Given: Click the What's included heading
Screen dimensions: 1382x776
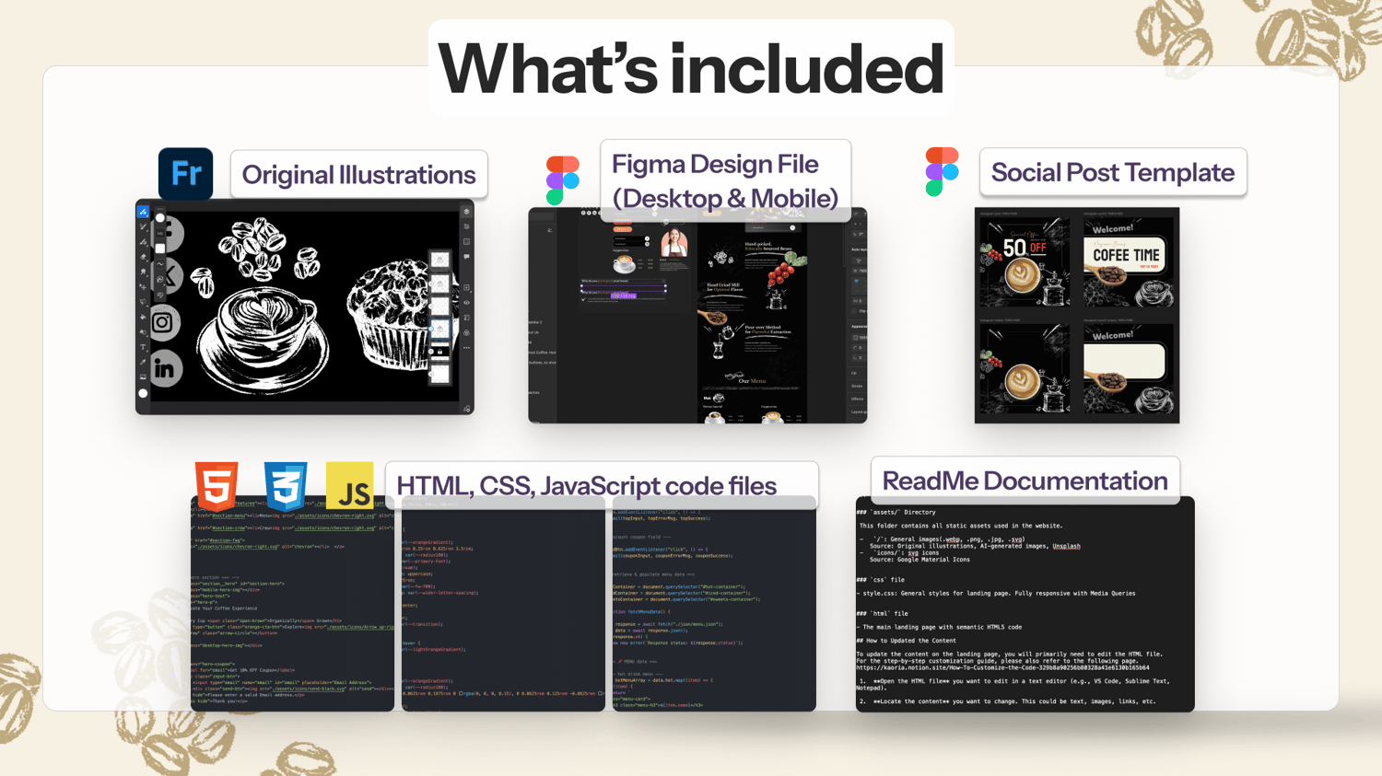Looking at the screenshot, I should pos(691,69).
